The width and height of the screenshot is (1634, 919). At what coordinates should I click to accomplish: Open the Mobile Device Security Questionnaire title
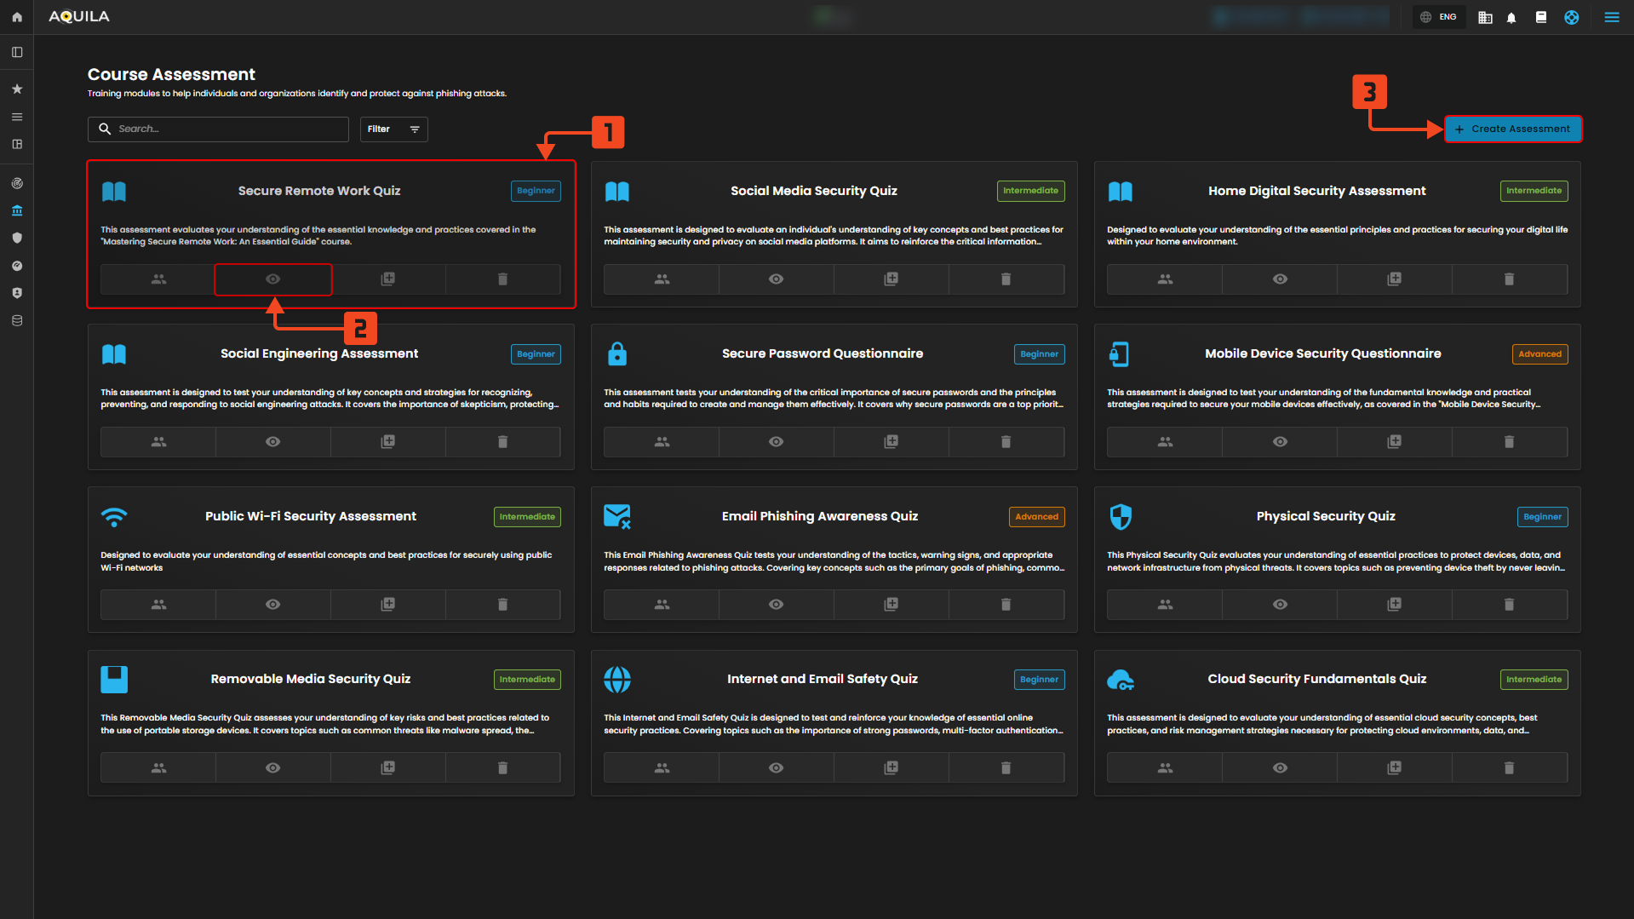pyautogui.click(x=1322, y=353)
